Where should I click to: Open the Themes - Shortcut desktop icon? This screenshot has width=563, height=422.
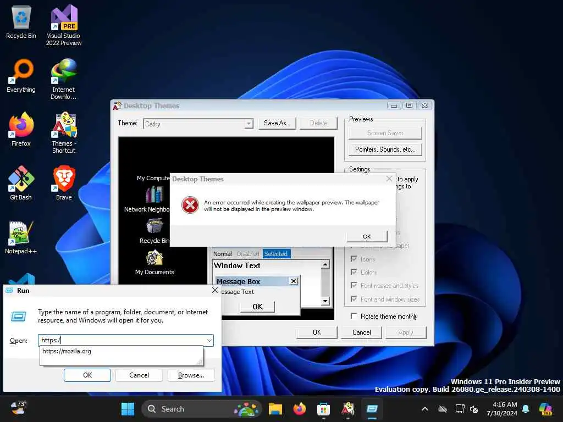click(64, 133)
